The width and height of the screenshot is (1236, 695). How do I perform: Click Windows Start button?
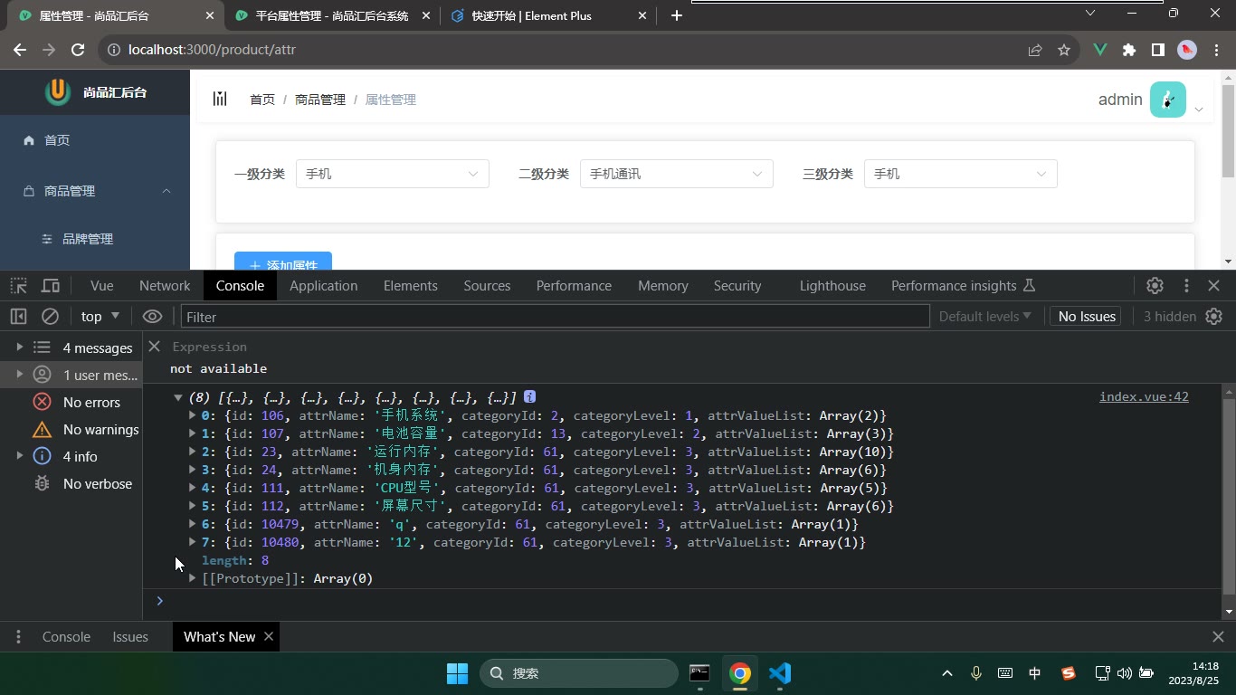458,673
